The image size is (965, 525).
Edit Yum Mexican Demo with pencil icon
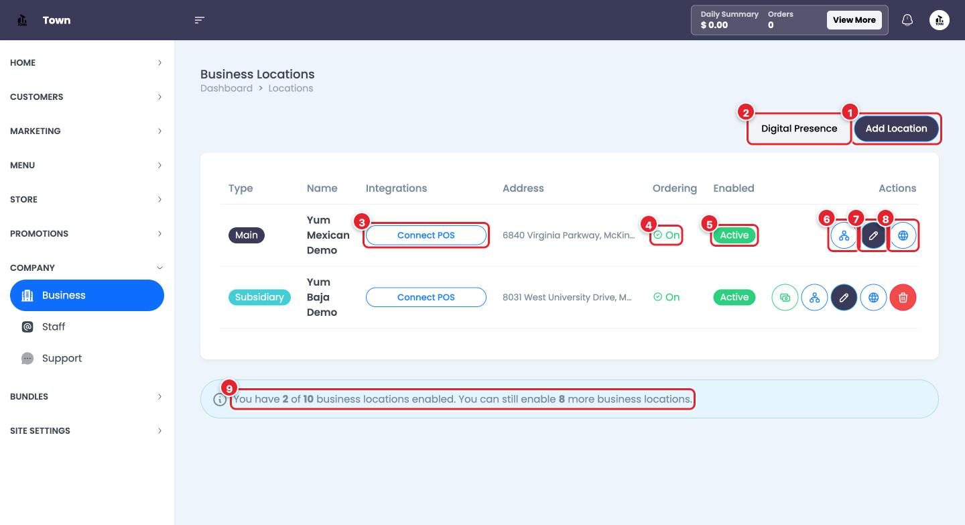pyautogui.click(x=873, y=235)
